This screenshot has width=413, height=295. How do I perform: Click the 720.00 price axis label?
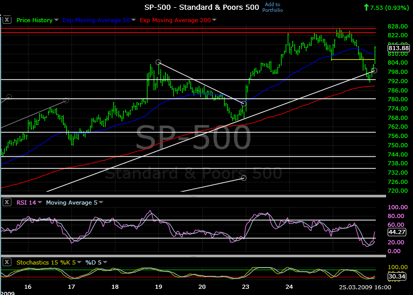pos(397,191)
